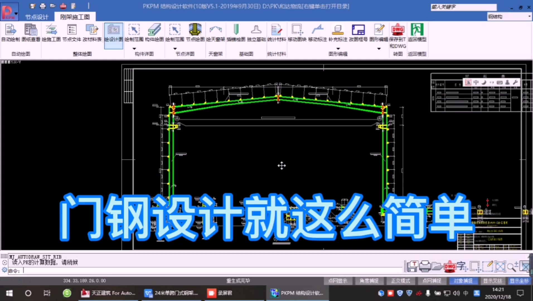Click the open folder icon in title bar
Screen dimensions: 533x301
click(x=53, y=6)
